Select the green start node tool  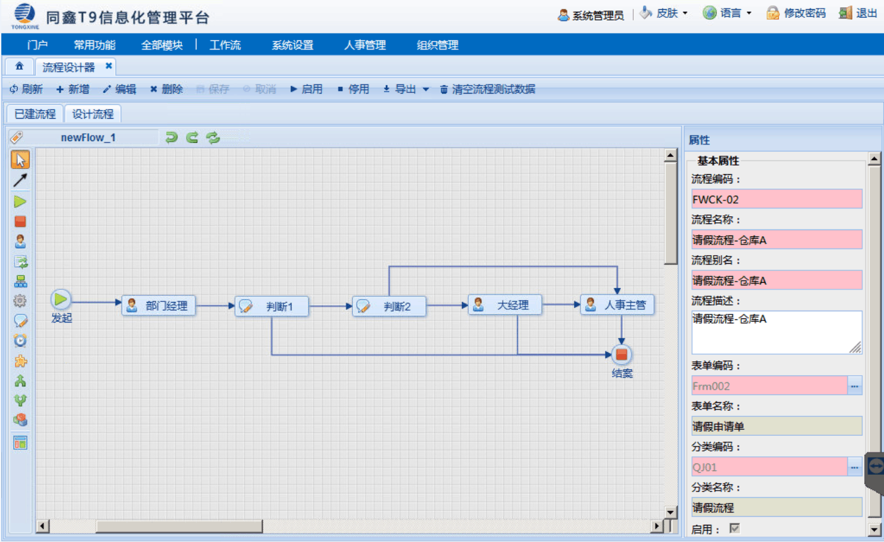click(x=20, y=202)
